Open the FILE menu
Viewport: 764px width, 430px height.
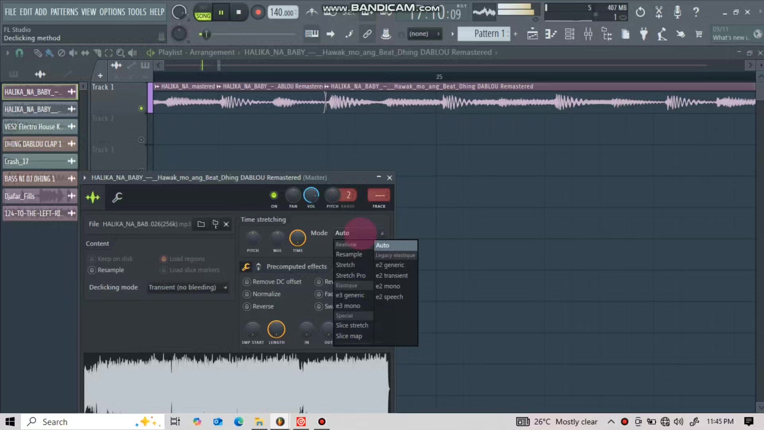coord(10,12)
